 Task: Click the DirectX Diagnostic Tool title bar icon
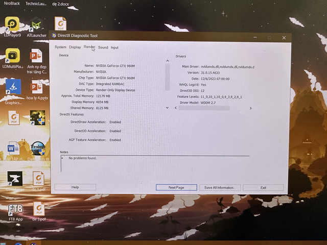pyautogui.click(x=54, y=35)
